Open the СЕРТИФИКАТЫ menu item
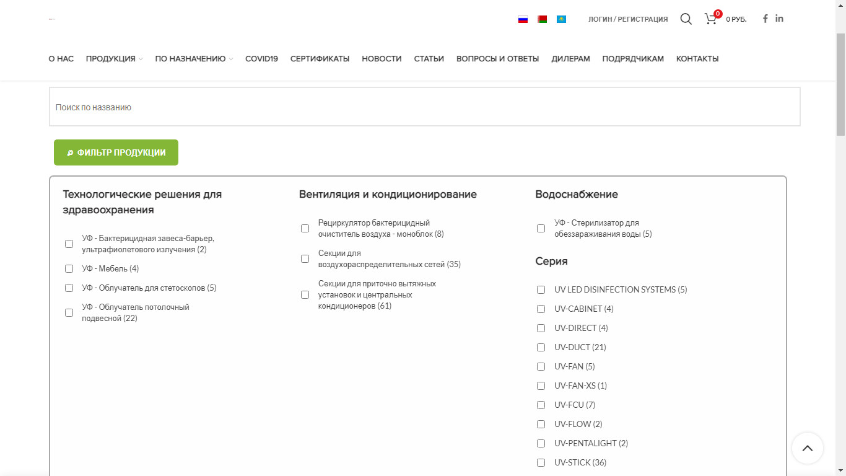Screen dimensions: 846x476 click(320, 59)
